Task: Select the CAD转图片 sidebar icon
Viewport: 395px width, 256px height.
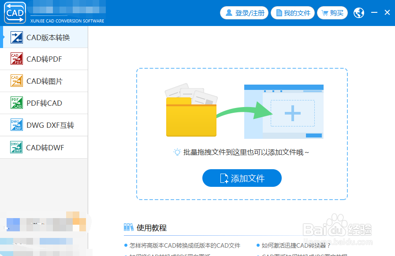Action: [16, 81]
